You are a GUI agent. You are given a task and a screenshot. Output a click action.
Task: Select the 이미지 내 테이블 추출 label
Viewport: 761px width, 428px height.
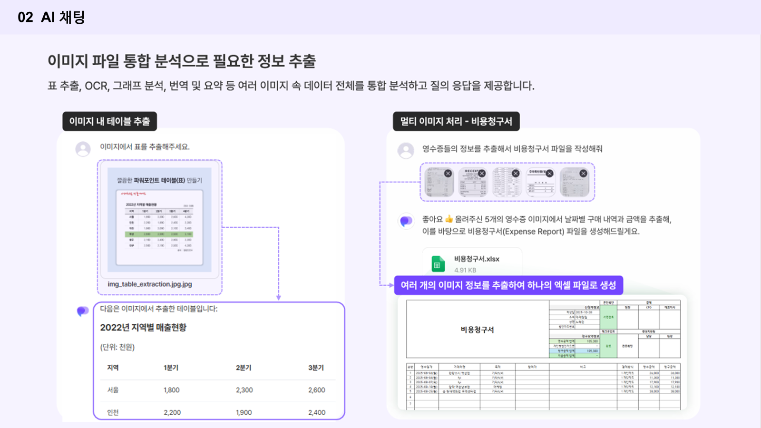click(109, 121)
